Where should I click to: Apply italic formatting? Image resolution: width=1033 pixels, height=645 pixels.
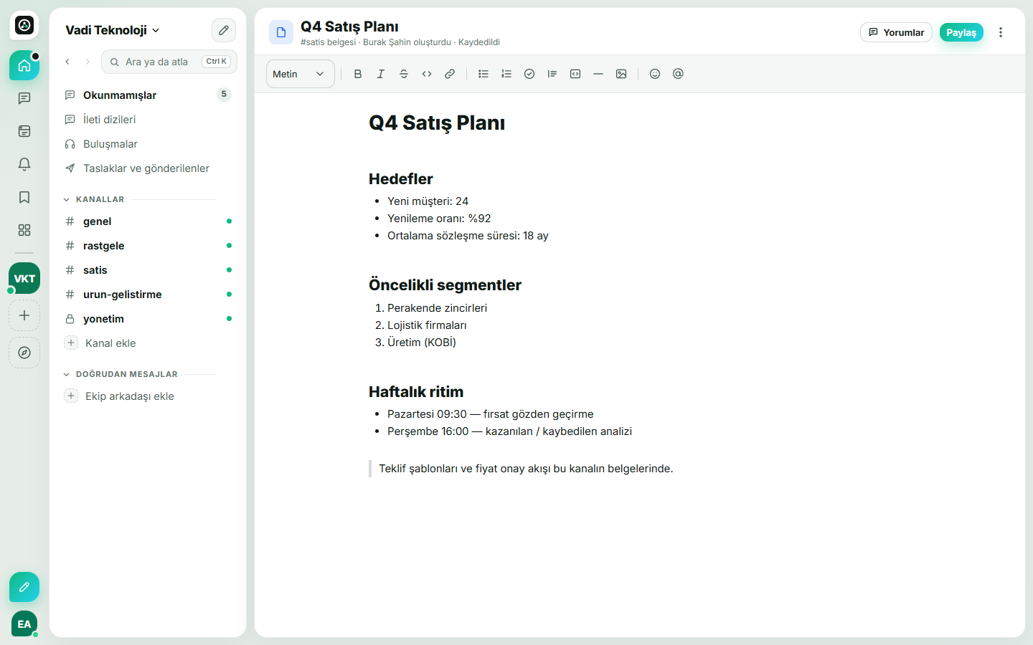(381, 74)
